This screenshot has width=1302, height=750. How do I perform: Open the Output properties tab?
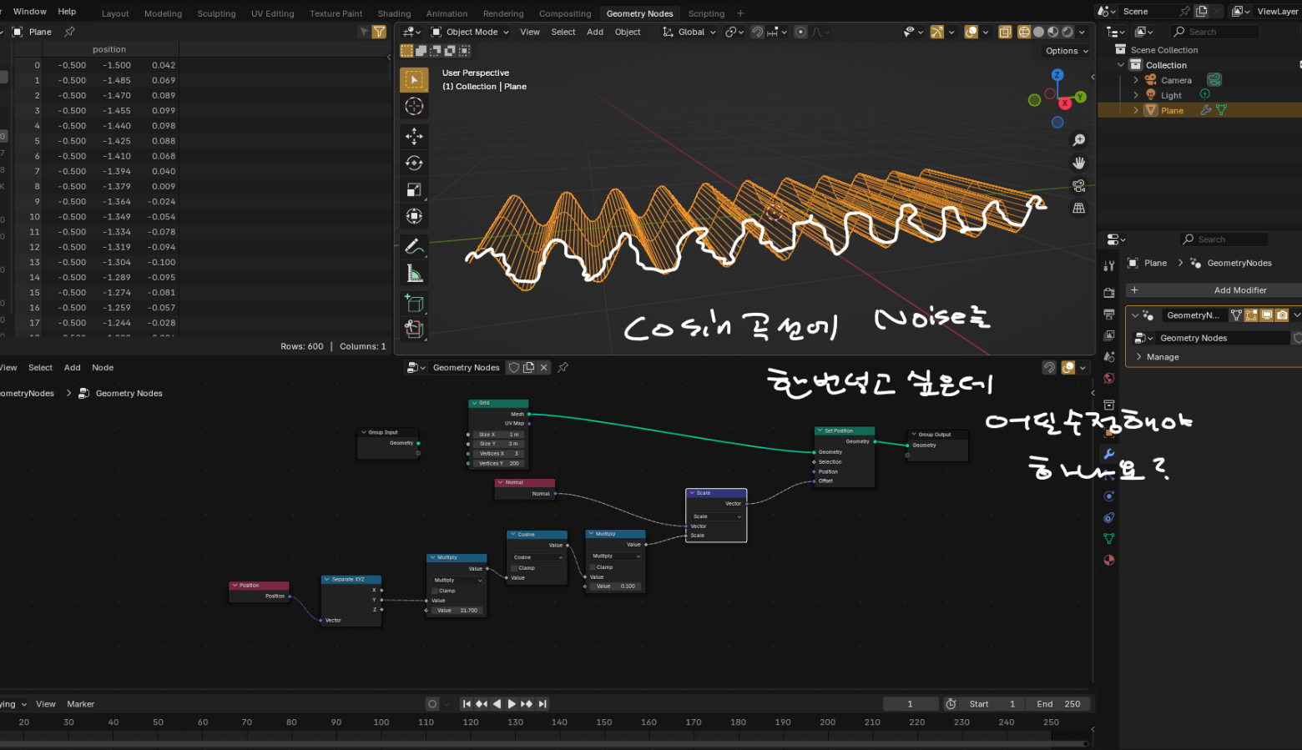(1109, 315)
